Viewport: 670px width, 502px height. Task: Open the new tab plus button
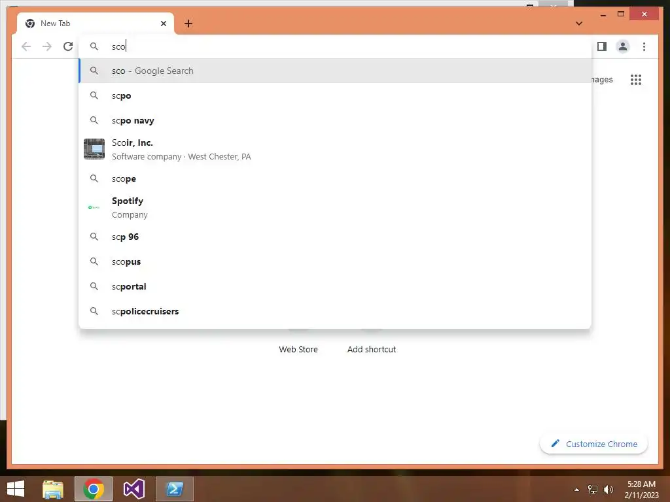pos(188,24)
